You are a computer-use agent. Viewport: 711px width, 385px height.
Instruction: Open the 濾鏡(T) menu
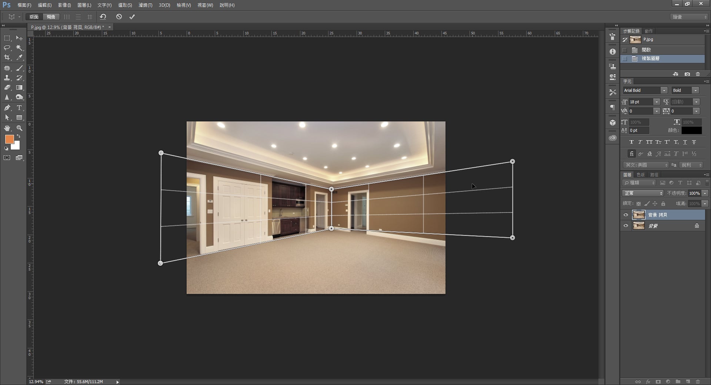tap(145, 5)
